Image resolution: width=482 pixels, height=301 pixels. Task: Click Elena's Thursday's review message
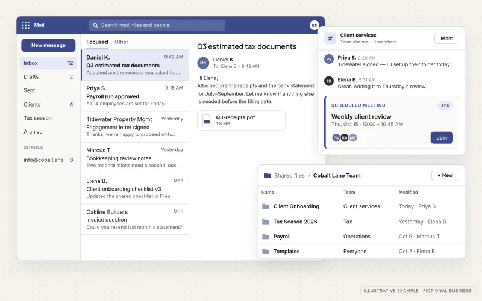382,87
